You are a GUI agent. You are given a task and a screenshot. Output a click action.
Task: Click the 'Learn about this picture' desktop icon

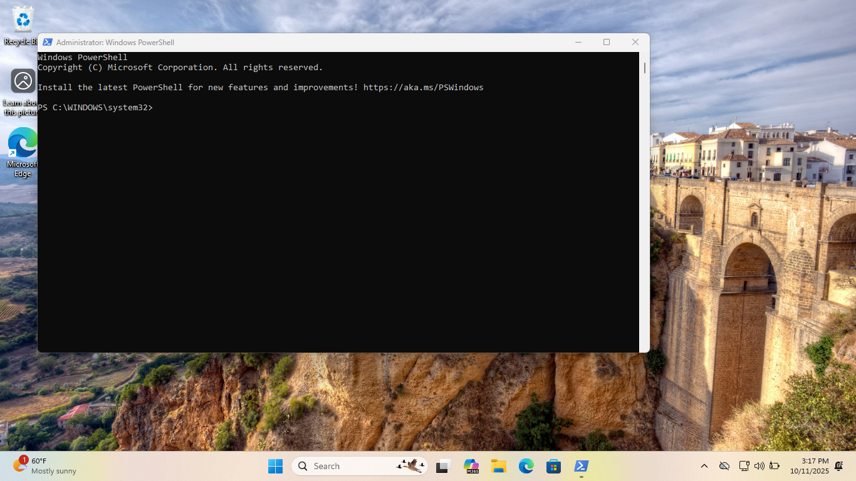coord(23,81)
